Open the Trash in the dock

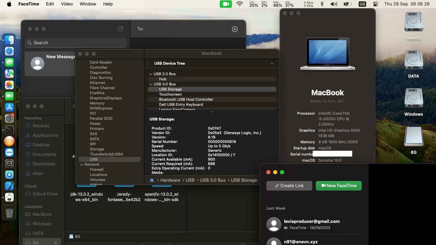pos(9,213)
